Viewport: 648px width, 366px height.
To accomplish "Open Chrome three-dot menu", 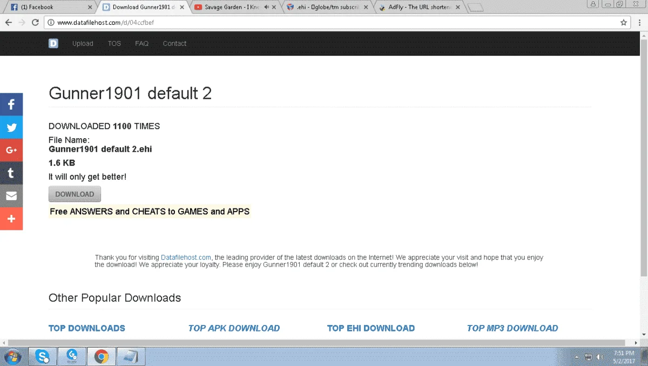I will click(640, 23).
